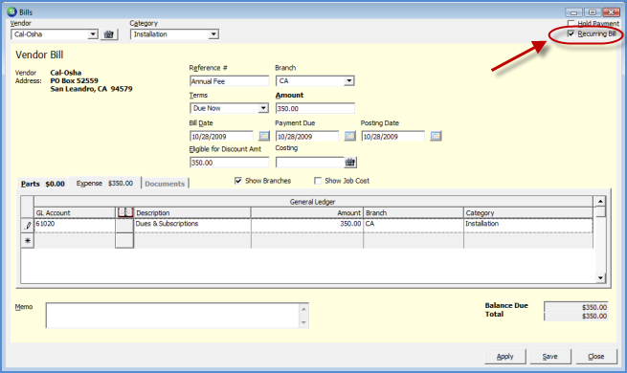
Task: Open Posting Date calendar picker
Action: (x=436, y=136)
